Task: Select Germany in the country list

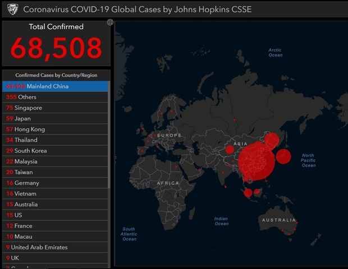Action: 55,183
